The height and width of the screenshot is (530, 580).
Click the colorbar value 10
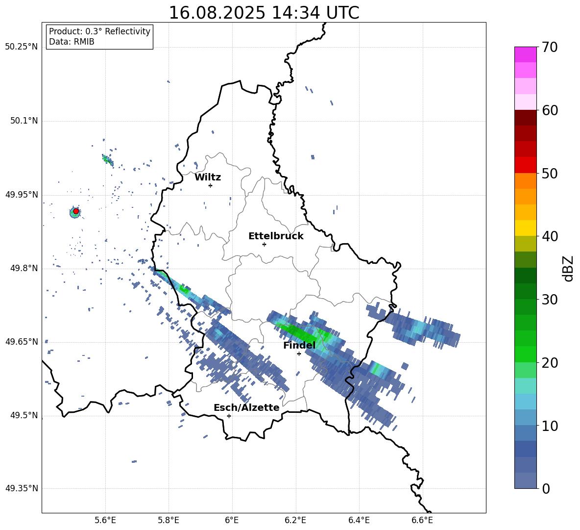click(x=550, y=426)
